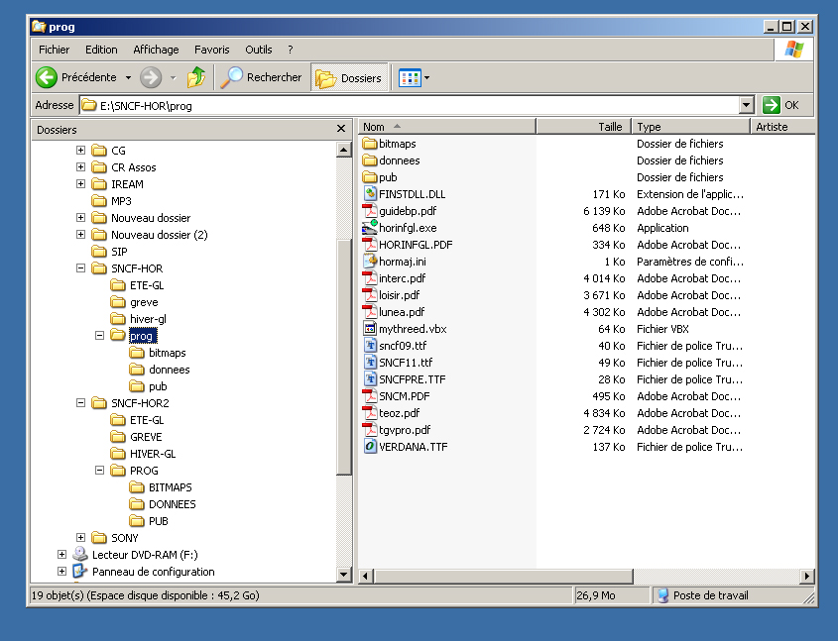Viewport: 838px width, 641px height.
Task: Collapse the prog folder node
Action: click(99, 335)
